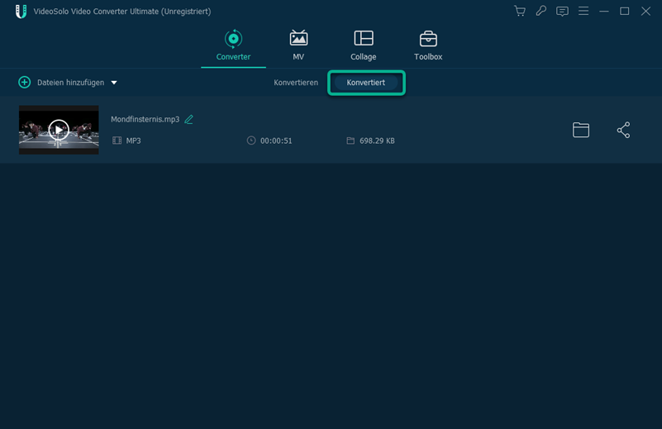Maximize the VideoSolo window
Image resolution: width=662 pixels, height=429 pixels.
625,12
